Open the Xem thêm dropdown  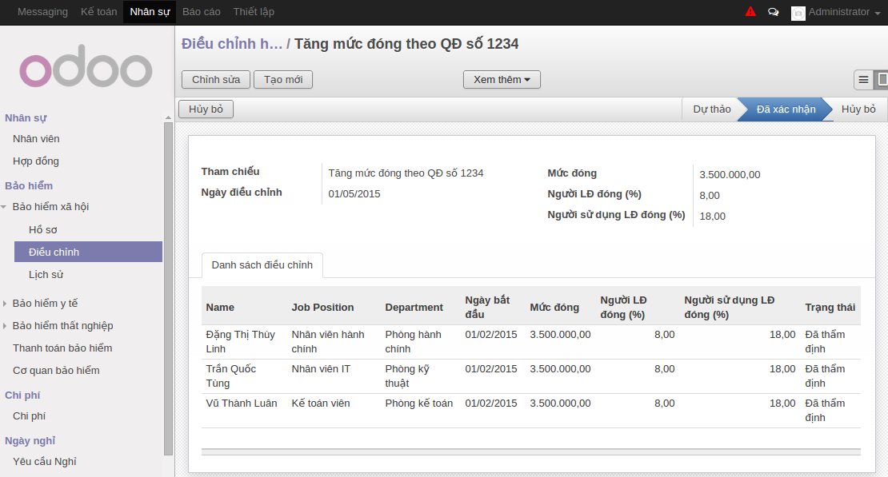(502, 80)
